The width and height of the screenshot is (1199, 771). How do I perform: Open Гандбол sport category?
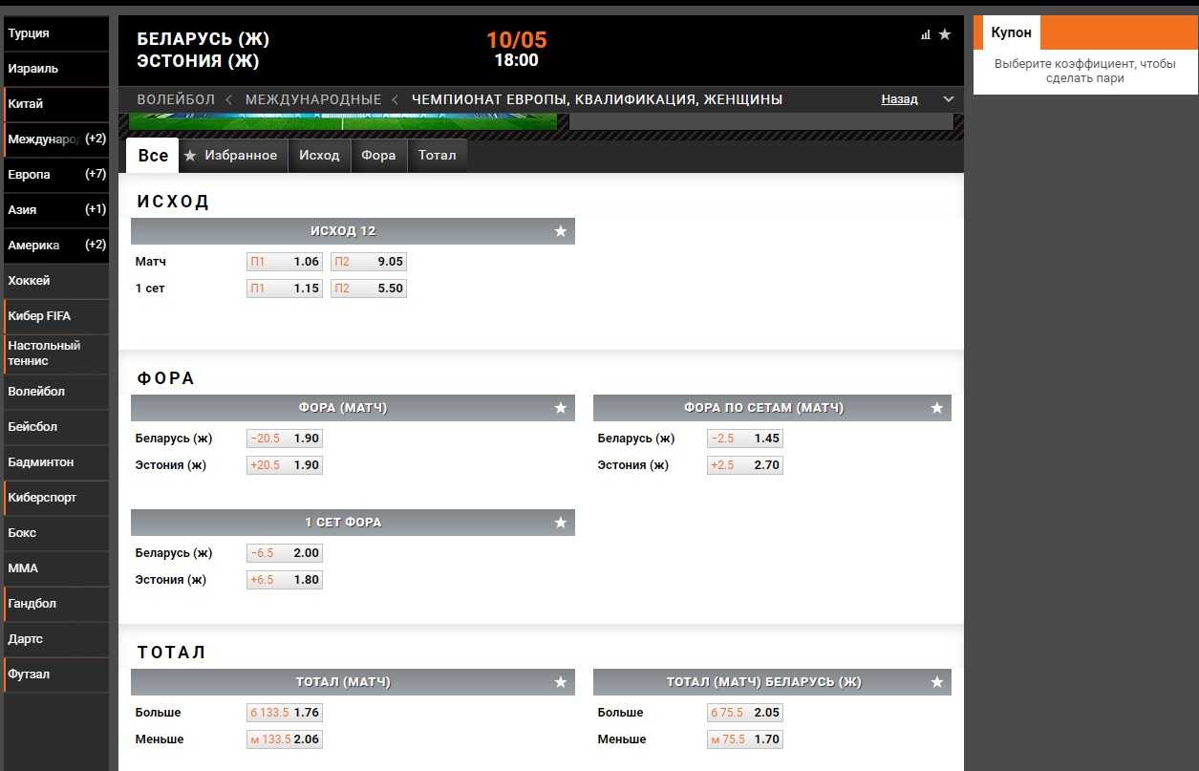[56, 604]
